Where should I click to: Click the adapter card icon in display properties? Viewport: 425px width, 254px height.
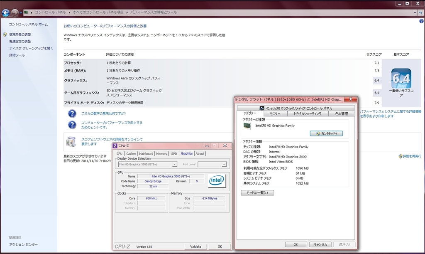247,126
